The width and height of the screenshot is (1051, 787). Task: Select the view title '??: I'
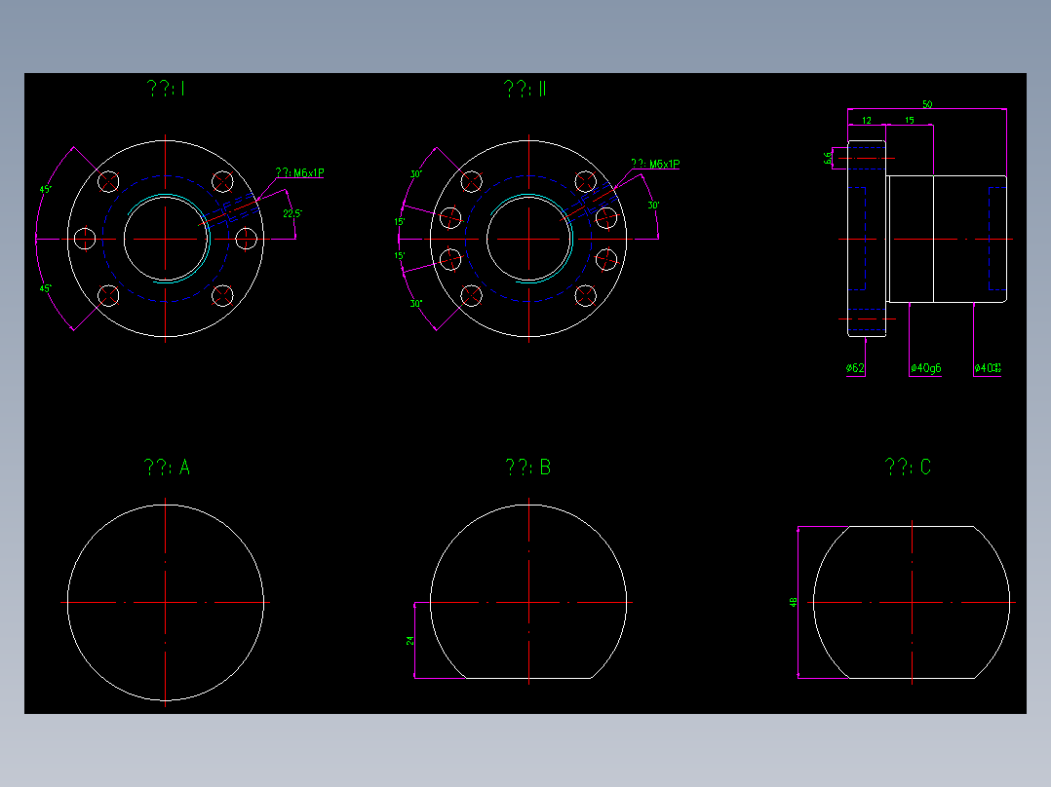tap(164, 90)
